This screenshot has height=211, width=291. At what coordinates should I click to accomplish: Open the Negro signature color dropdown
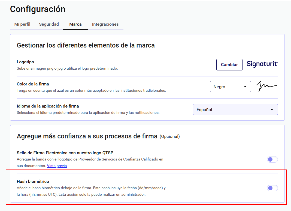[230, 87]
